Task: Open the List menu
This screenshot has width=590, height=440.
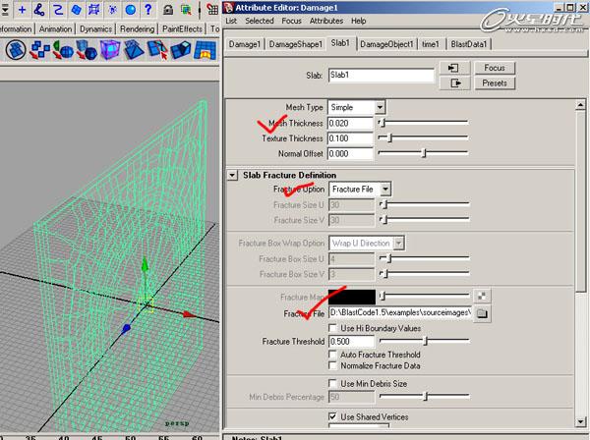Action: pos(231,21)
